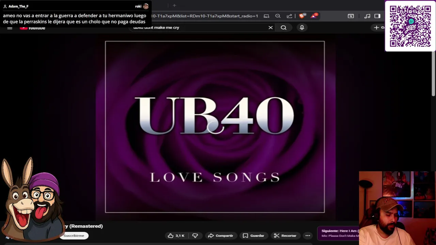Open the zoom magnifier in the address bar
The width and height of the screenshot is (436, 245).
point(278,16)
